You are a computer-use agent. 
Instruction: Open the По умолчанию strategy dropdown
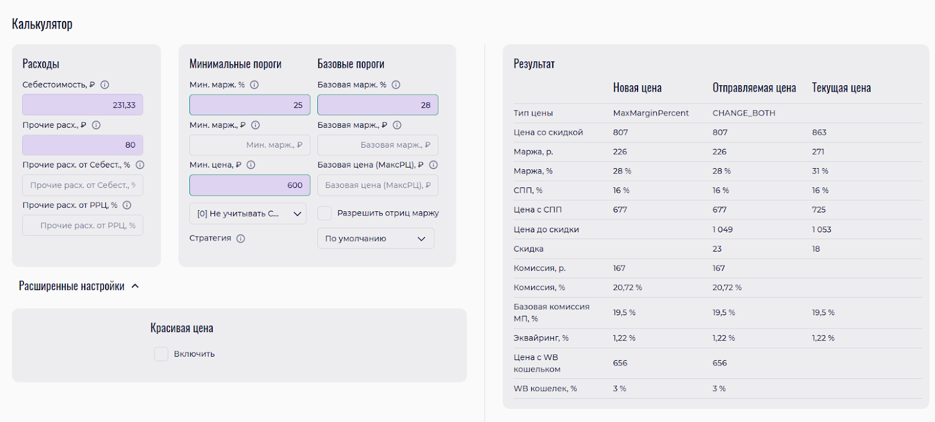coord(376,238)
